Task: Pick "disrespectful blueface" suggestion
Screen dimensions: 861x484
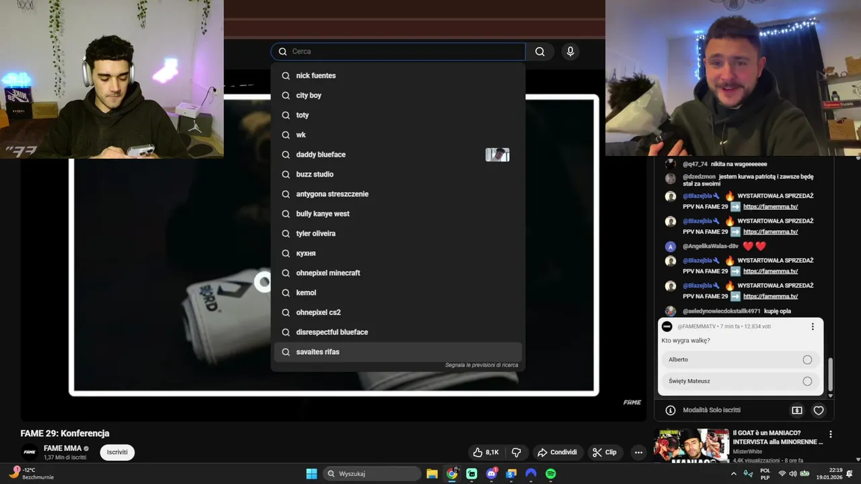Action: click(x=398, y=332)
